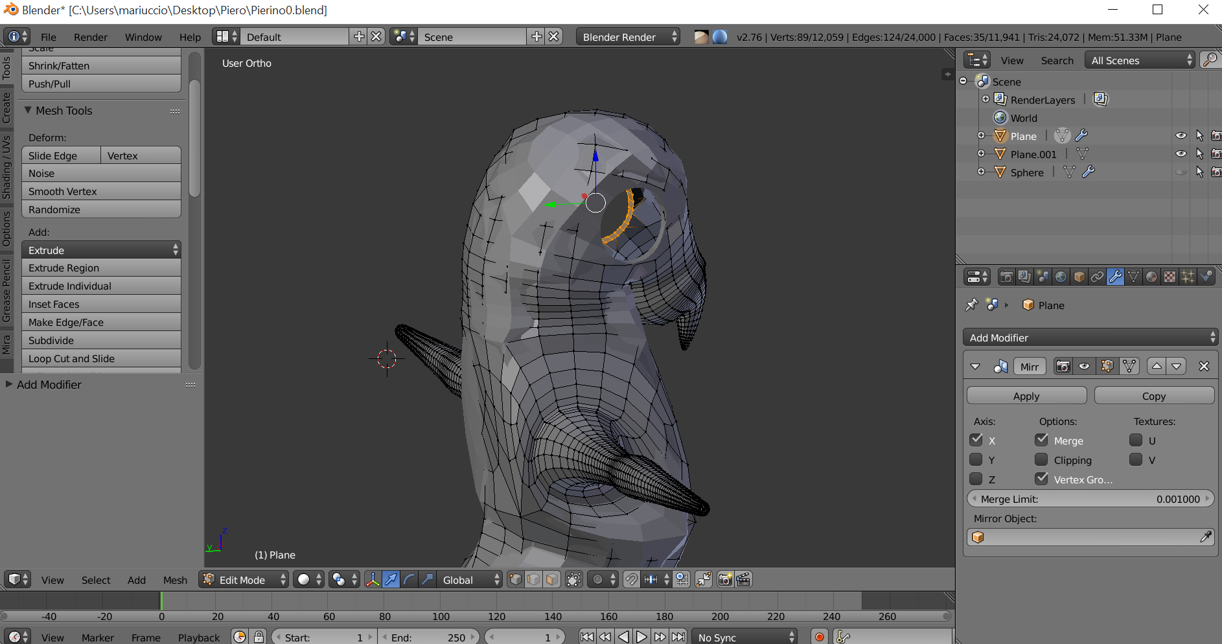The height and width of the screenshot is (644, 1222).
Task: Open Render properties tab (camera icon)
Action: (x=1006, y=277)
